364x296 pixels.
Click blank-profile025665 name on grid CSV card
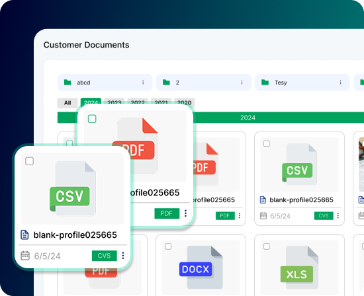click(301, 200)
